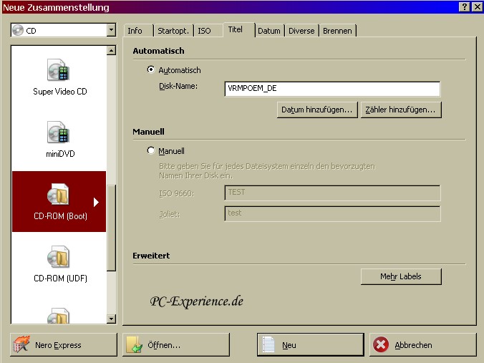The width and height of the screenshot is (484, 363).
Task: Pick the CD-ROM (UDF) icon
Action: tap(58, 258)
